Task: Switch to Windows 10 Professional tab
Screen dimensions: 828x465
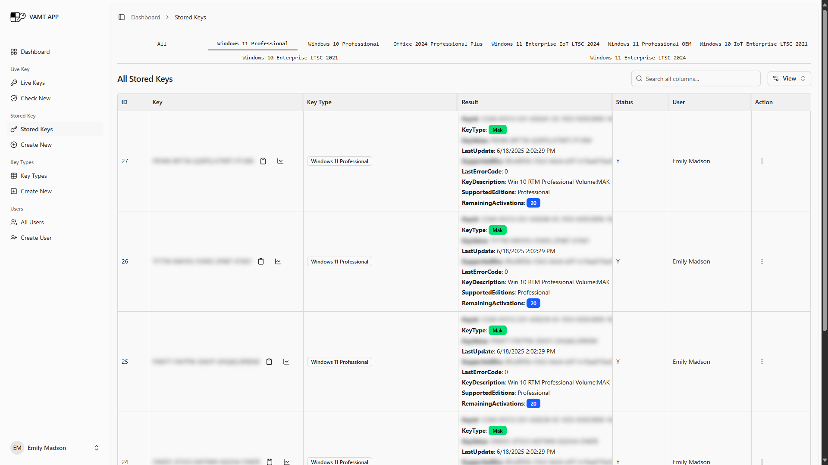Action: (x=343, y=44)
